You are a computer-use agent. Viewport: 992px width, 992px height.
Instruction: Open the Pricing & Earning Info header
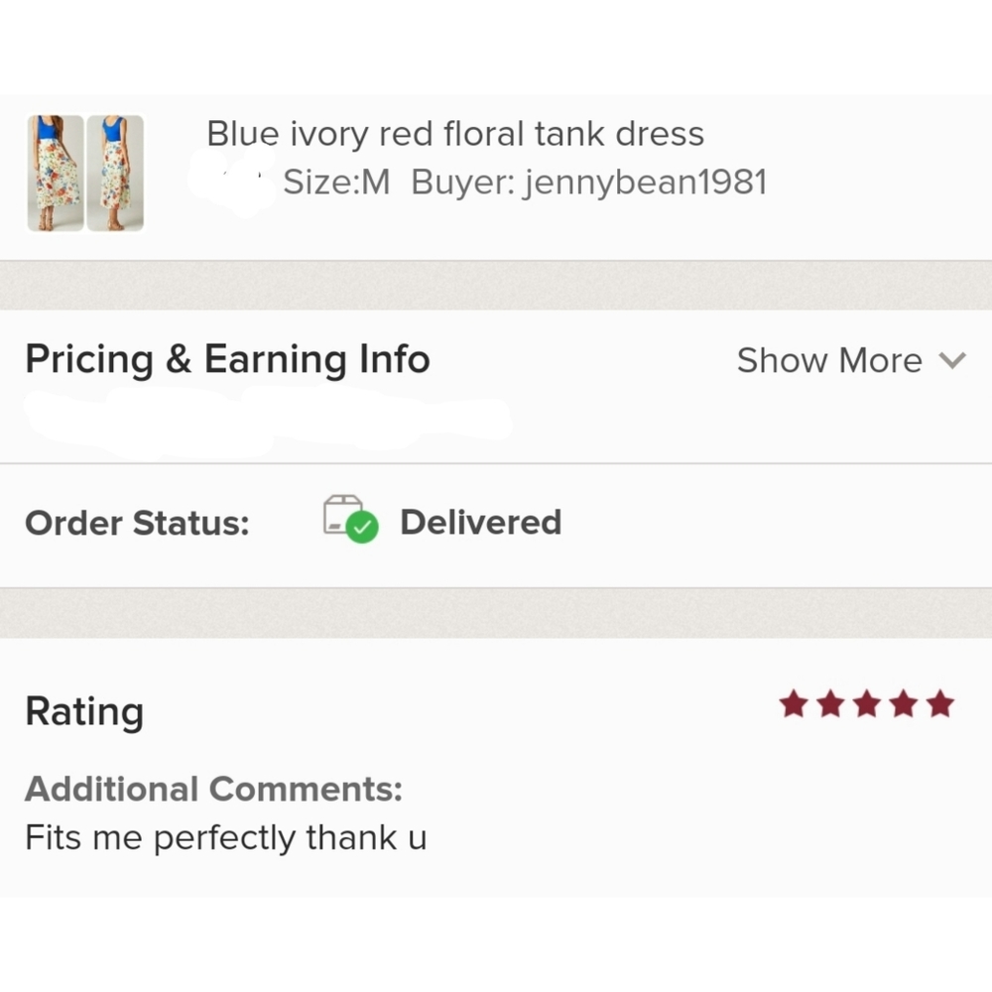coord(227,359)
